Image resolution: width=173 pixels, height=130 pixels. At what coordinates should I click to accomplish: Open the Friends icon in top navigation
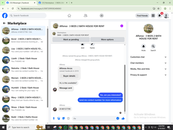click(x=85, y=16)
